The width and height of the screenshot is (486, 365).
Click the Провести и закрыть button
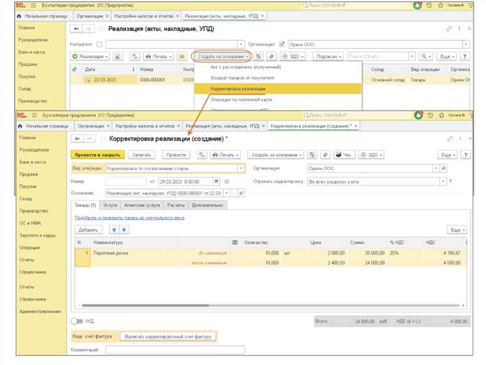pos(98,155)
